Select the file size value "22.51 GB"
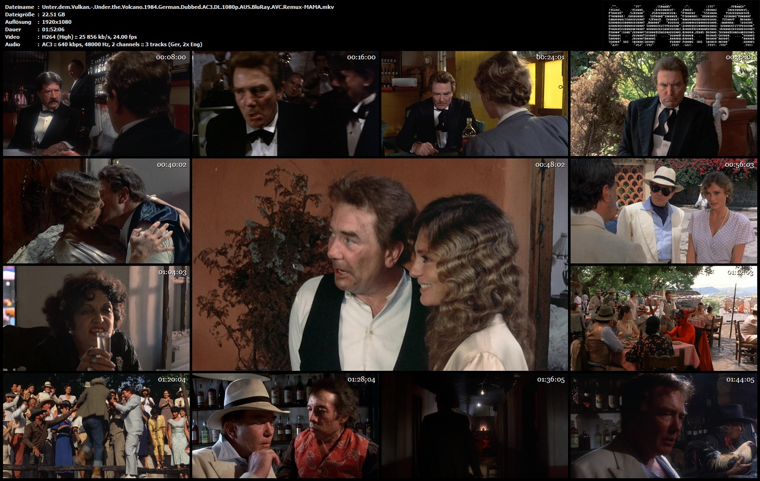The height and width of the screenshot is (481, 760). click(x=54, y=14)
